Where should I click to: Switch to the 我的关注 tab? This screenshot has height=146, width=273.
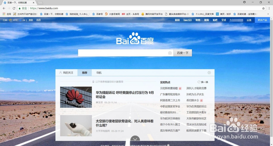66,73
